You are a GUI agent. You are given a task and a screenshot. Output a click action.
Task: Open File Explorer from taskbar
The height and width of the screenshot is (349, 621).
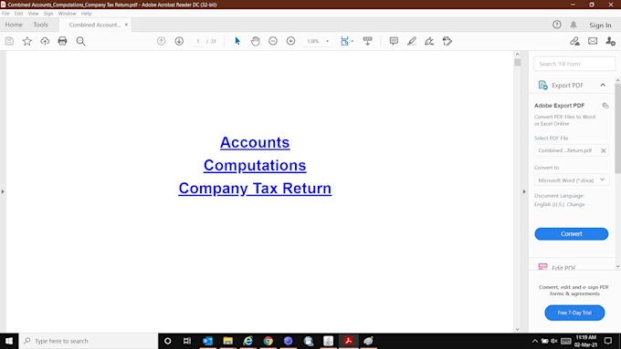(x=227, y=341)
